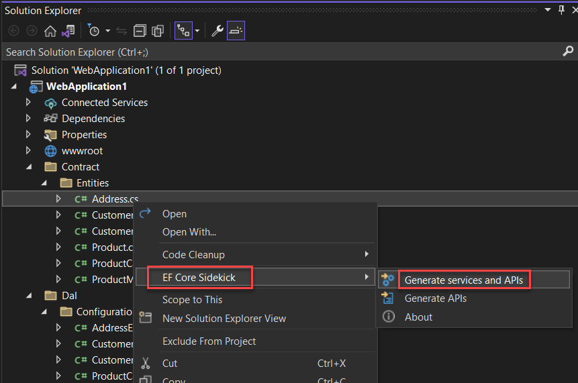Click the Search Solution Explorer field
The height and width of the screenshot is (383, 578).
pos(282,52)
